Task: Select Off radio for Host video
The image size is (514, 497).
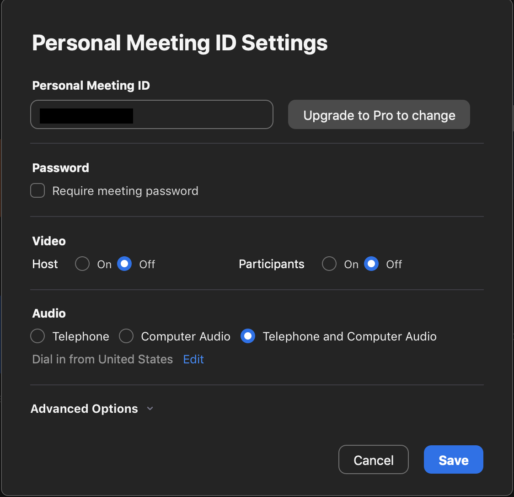Action: tap(124, 264)
